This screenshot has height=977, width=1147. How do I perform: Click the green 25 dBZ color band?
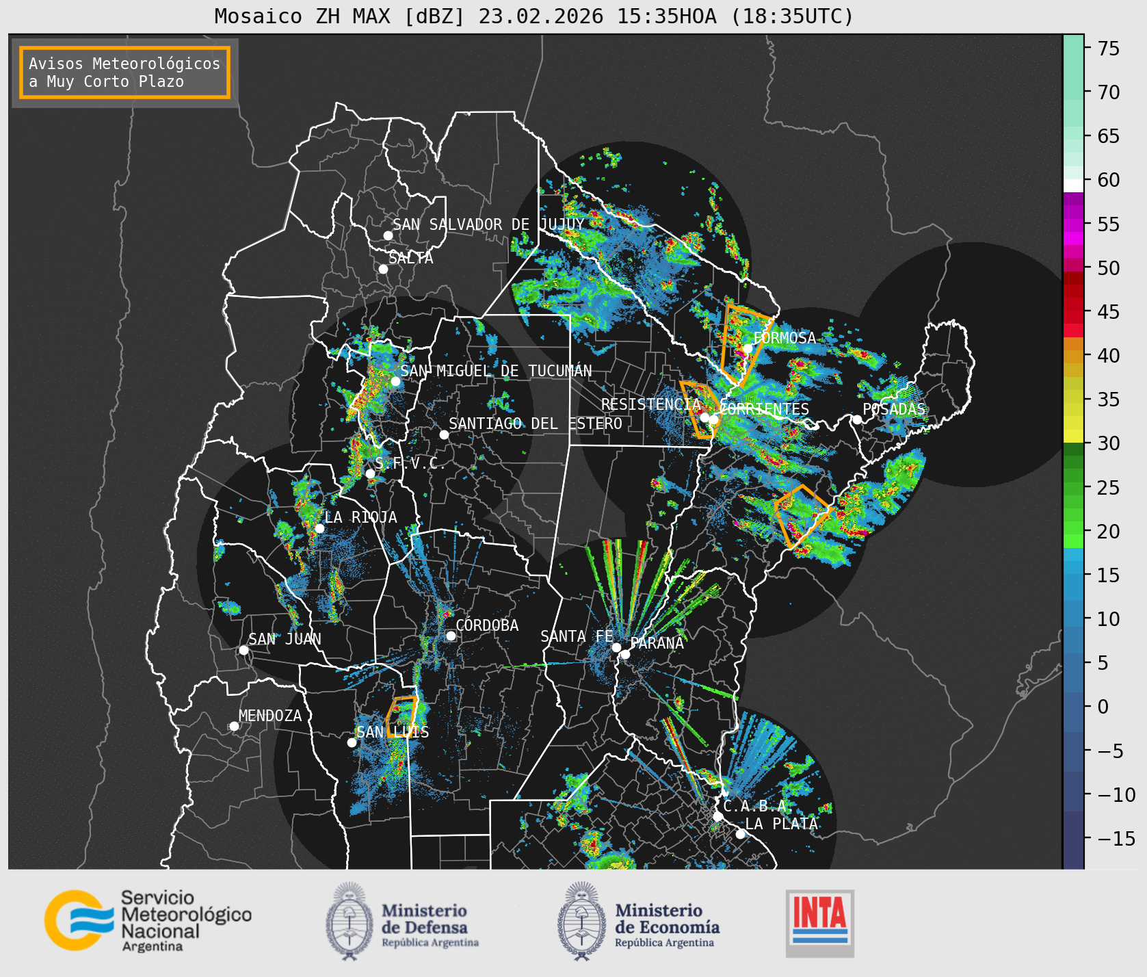1073,487
